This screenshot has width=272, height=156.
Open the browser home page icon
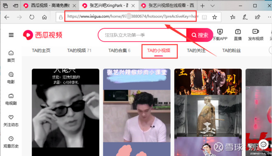coord(45,17)
